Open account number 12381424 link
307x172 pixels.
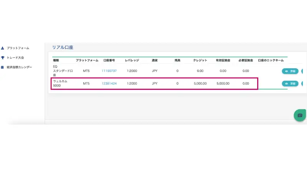109,83
